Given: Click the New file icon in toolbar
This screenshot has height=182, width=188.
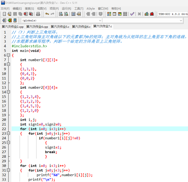Looking at the screenshot, I should pos(4,14).
